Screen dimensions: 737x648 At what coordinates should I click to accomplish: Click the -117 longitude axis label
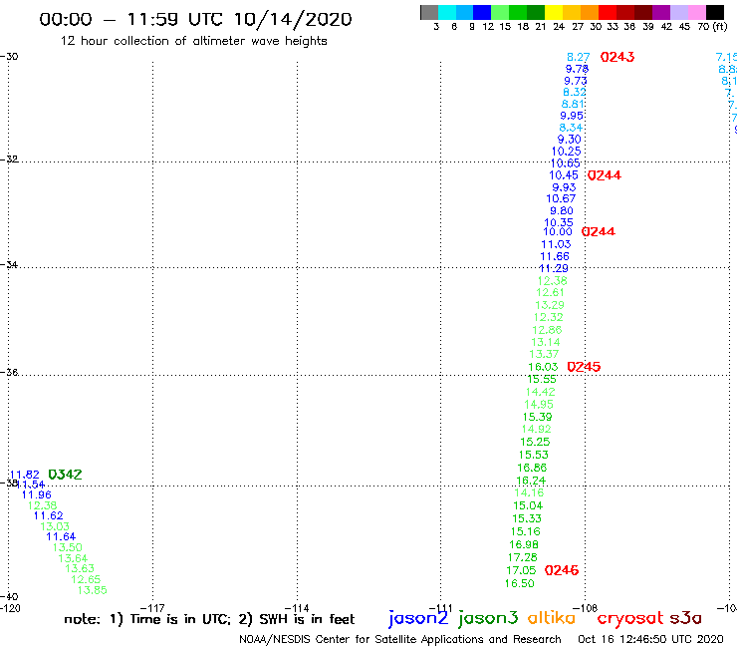pos(152,608)
